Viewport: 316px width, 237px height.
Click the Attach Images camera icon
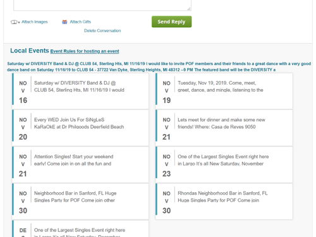tap(15, 22)
